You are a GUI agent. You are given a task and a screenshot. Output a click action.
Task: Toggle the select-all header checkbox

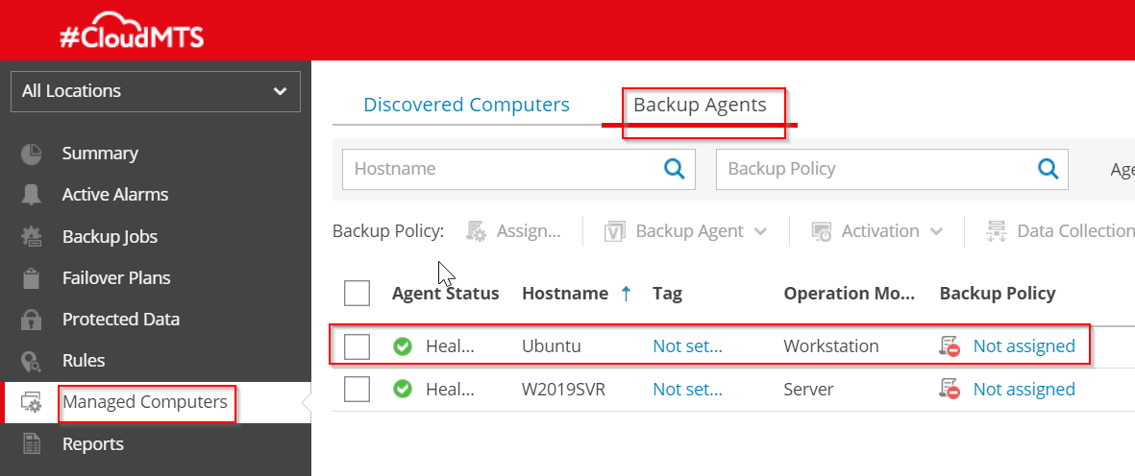(357, 293)
